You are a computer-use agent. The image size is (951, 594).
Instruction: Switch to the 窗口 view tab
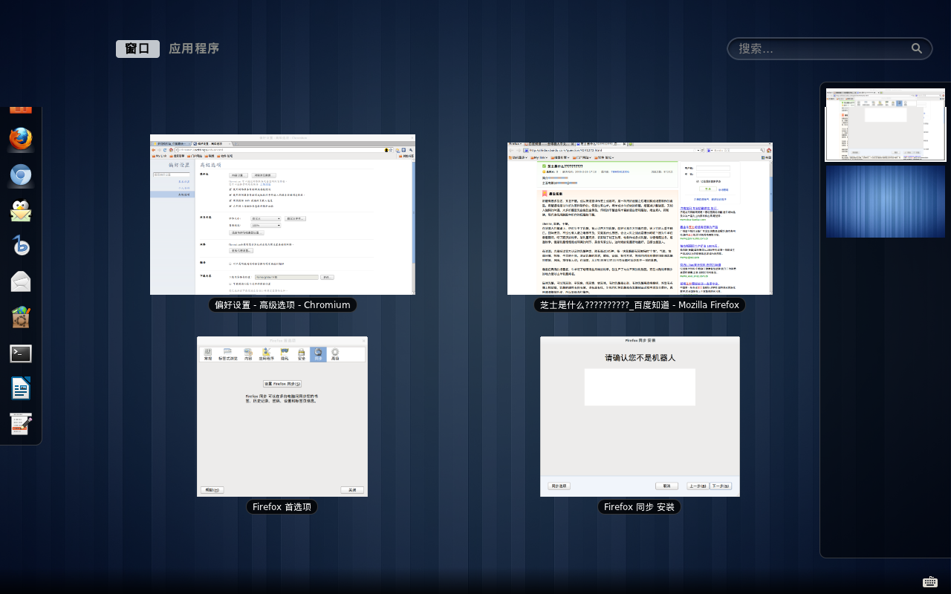pos(137,48)
